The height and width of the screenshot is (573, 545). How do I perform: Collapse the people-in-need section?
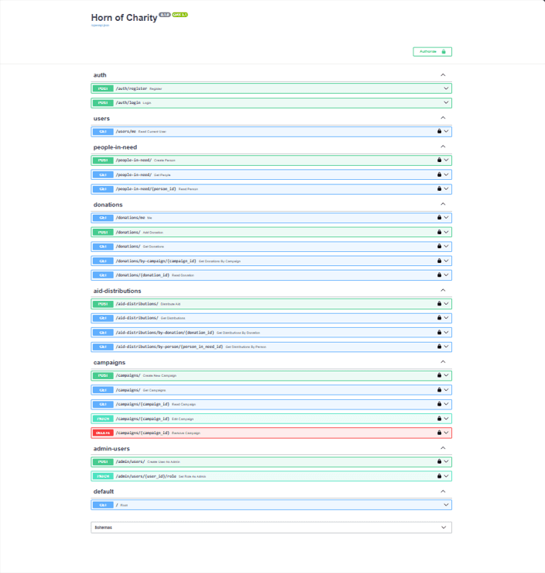point(443,147)
